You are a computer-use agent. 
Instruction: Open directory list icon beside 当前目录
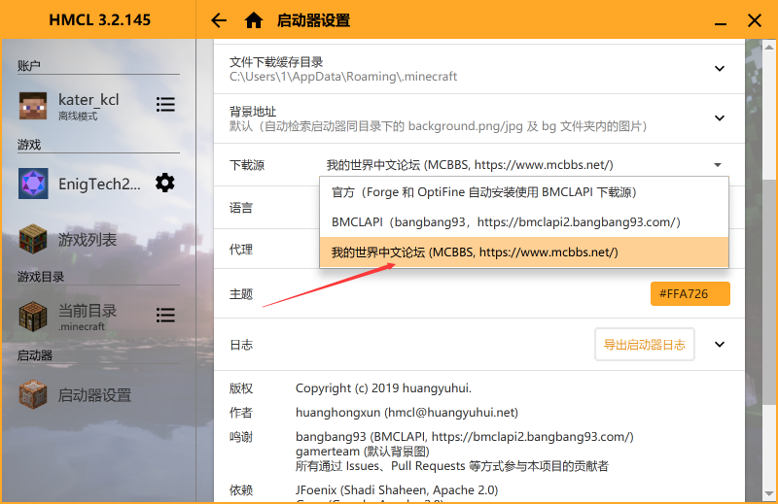click(165, 316)
